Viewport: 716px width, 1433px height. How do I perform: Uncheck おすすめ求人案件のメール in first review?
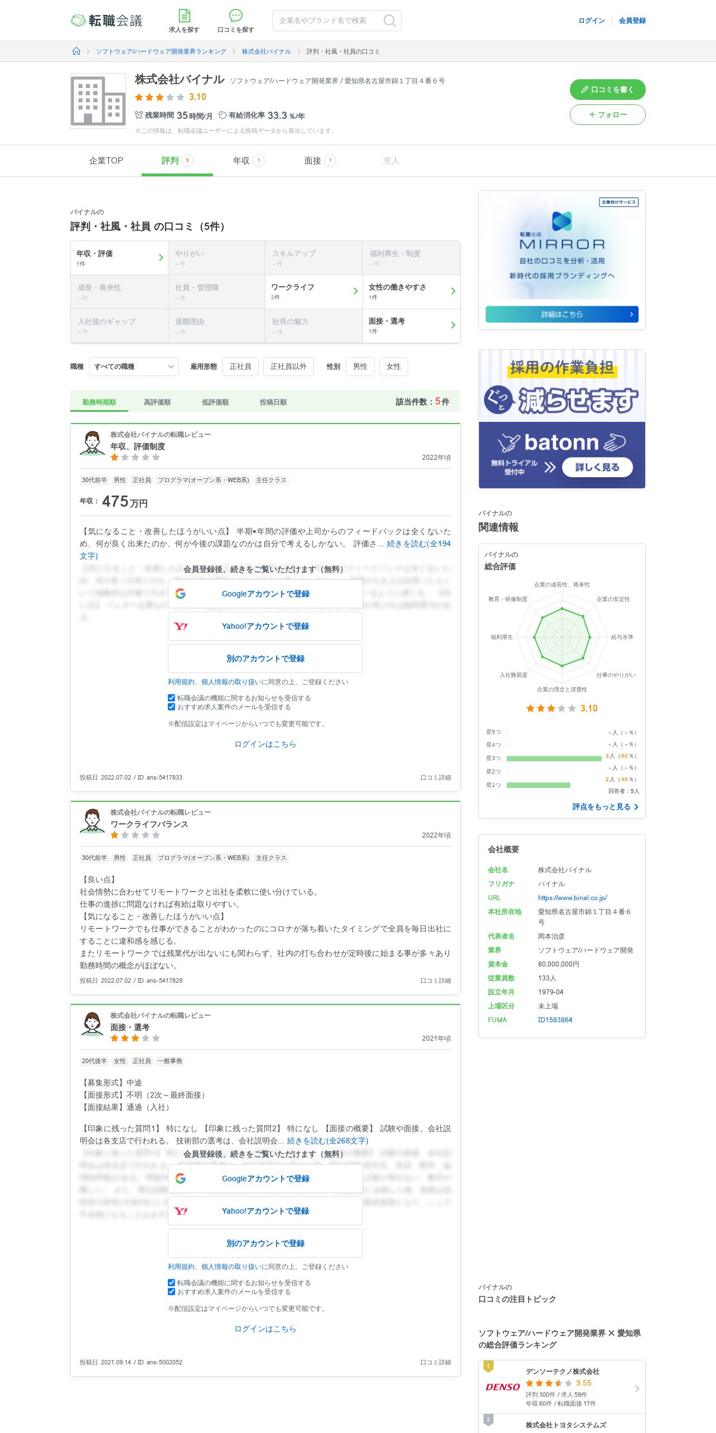click(172, 706)
